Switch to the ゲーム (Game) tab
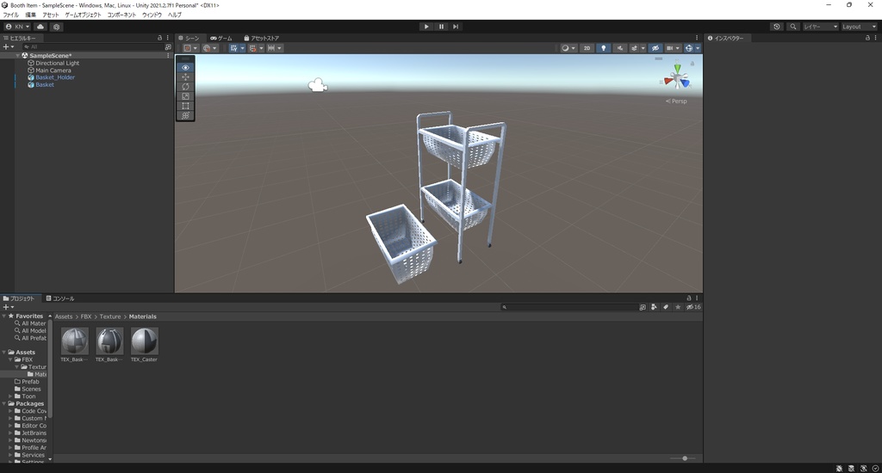The image size is (882, 473). coord(221,38)
